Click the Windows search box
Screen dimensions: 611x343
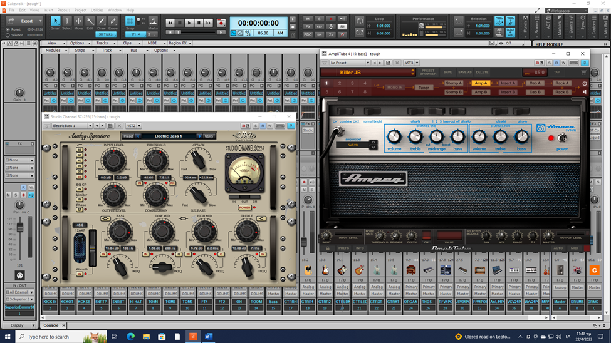61,336
